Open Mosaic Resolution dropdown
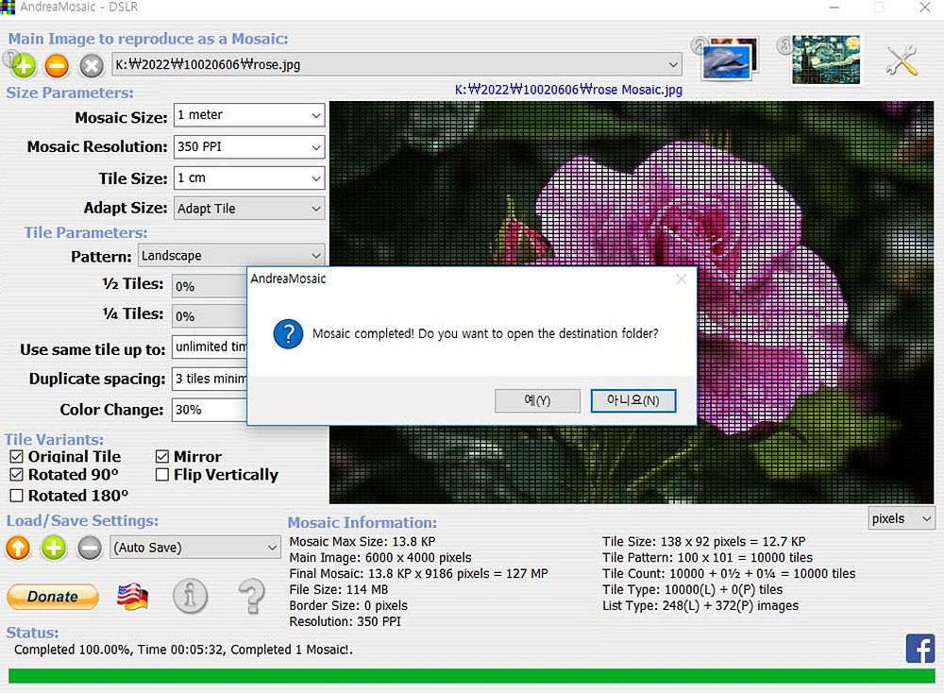 [249, 147]
